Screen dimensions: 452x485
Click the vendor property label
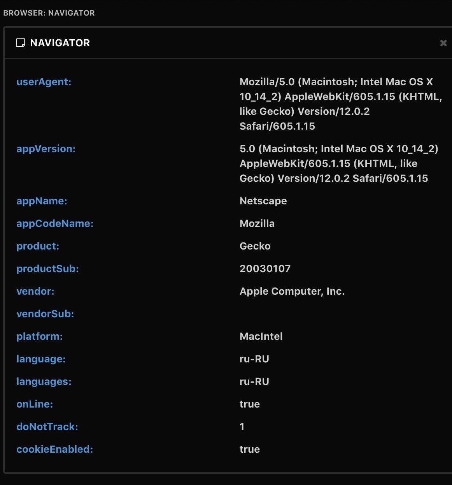pos(35,291)
